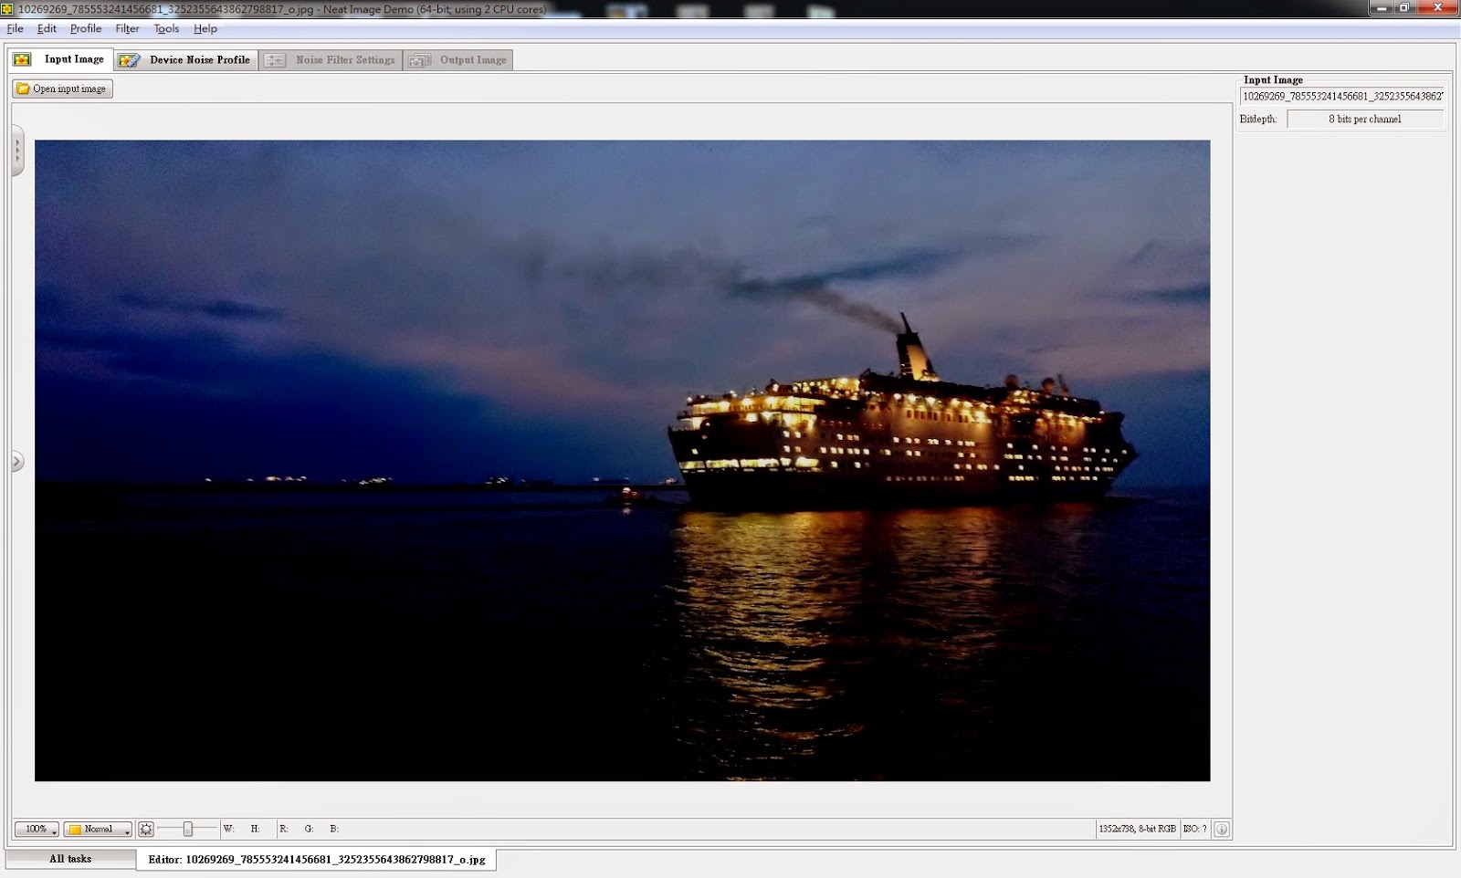This screenshot has height=878, width=1461.
Task: Click the Input Image panel heading
Action: (1273, 80)
